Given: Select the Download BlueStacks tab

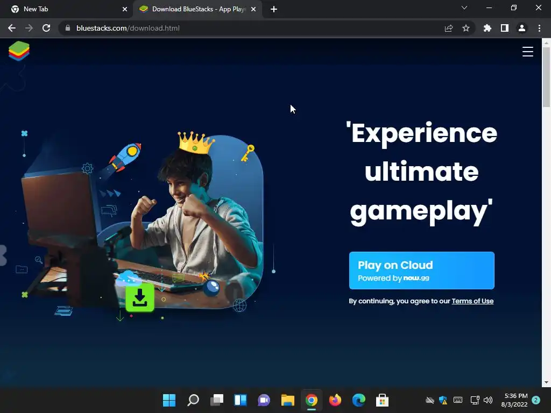Looking at the screenshot, I should [x=197, y=9].
